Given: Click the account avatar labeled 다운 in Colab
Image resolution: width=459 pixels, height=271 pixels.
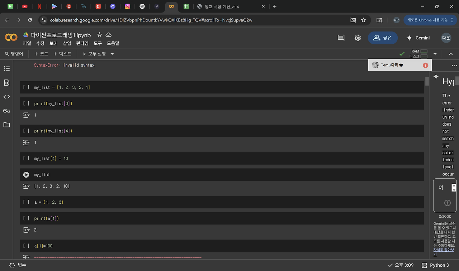Looking at the screenshot, I should pyautogui.click(x=446, y=38).
